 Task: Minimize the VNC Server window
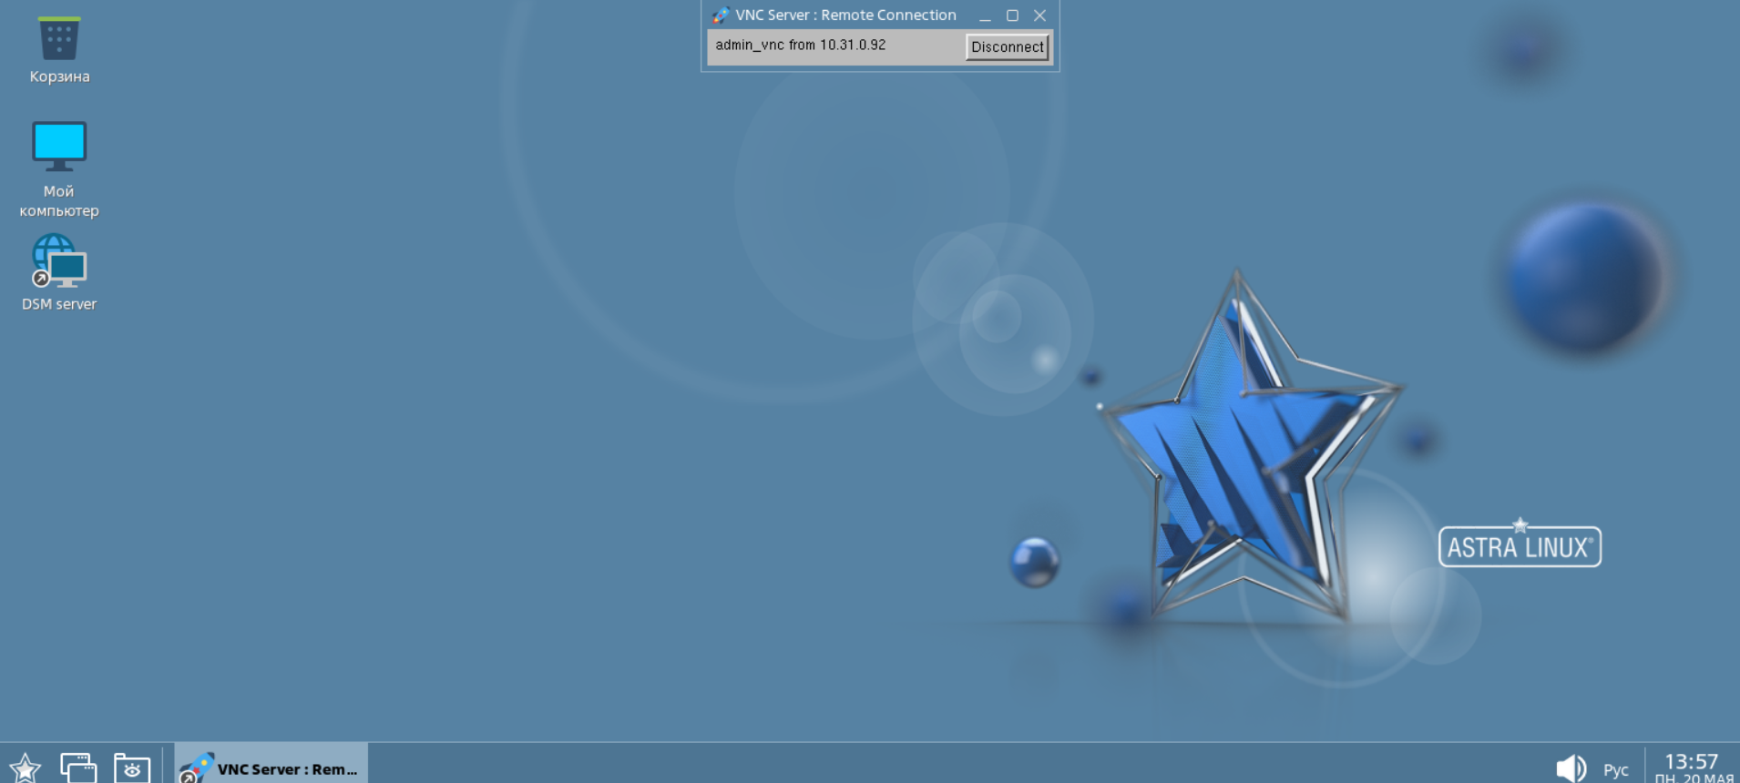(985, 16)
